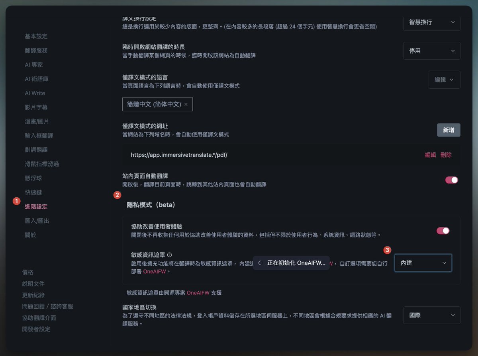Toggle 站內頁面自動翻譯 switch
This screenshot has height=356, width=478.
point(452,180)
